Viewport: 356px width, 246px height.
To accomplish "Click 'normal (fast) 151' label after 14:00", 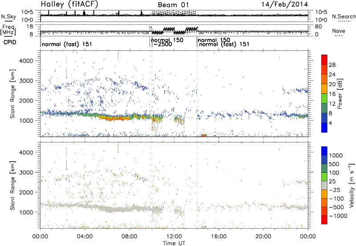I will click(x=224, y=44).
